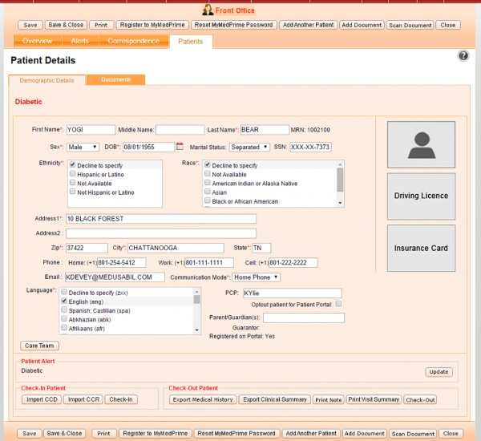Click Export Medical History button
Viewport: 481px width, 441px height.
point(203,399)
